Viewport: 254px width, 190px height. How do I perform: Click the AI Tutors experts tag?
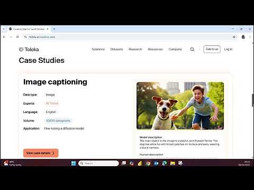point(52,103)
